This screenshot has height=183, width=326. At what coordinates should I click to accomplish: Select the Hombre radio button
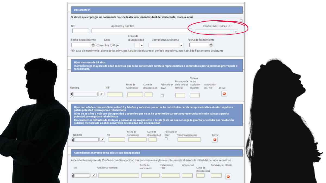(98, 45)
